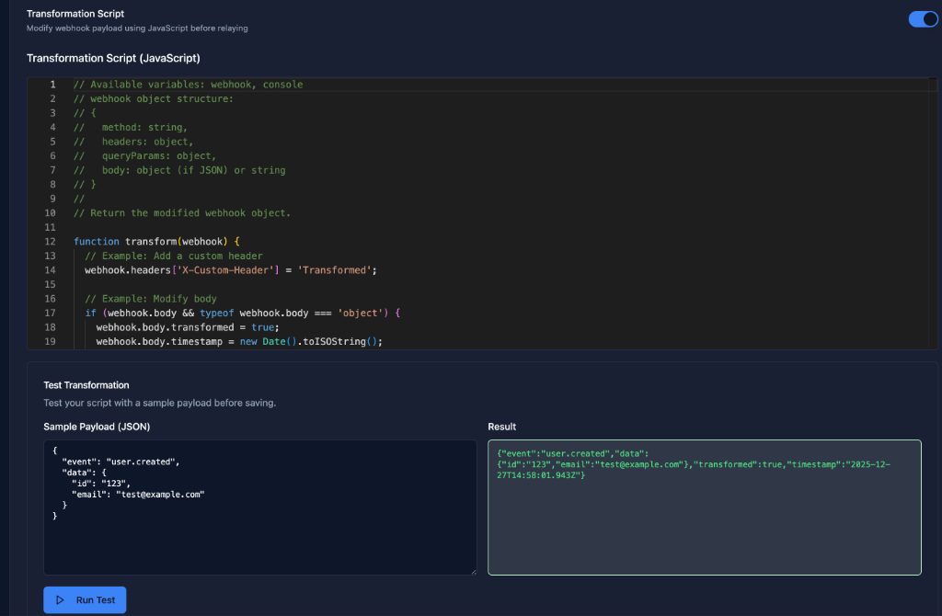Click line number 19 in the gutter
Image resolution: width=942 pixels, height=616 pixels.
pos(52,340)
